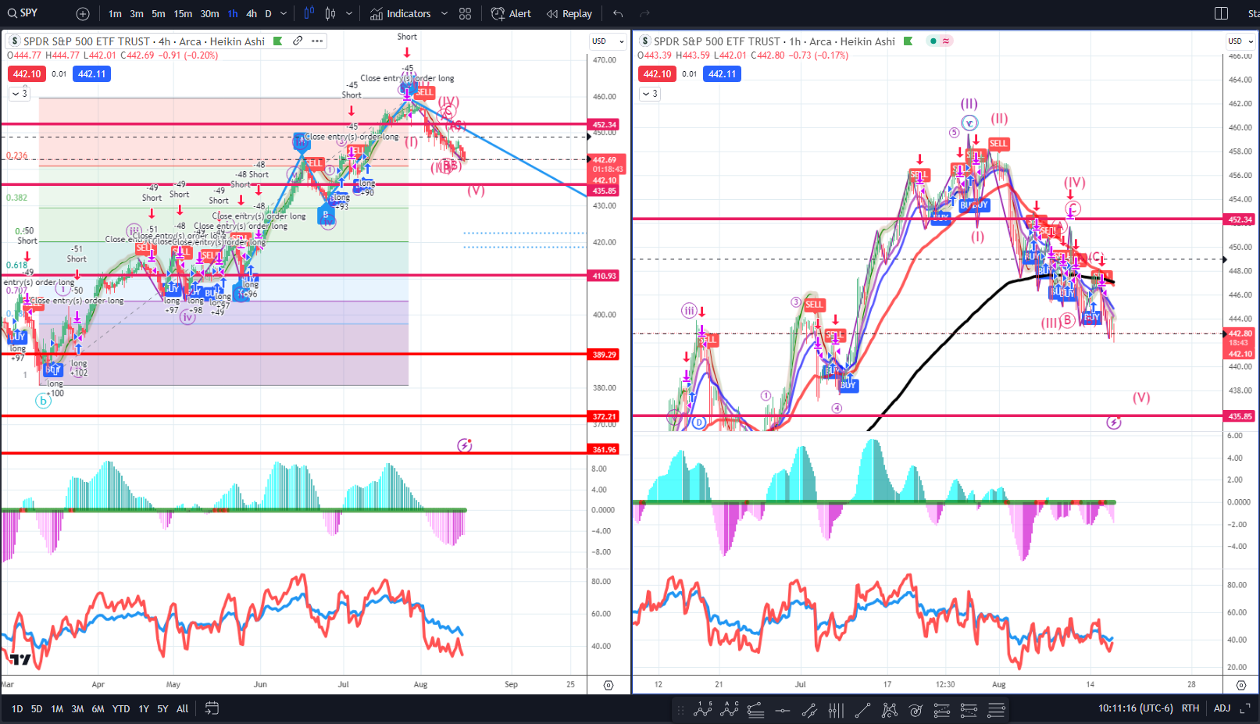
Task: Select the horizontal line tool
Action: pos(783,710)
